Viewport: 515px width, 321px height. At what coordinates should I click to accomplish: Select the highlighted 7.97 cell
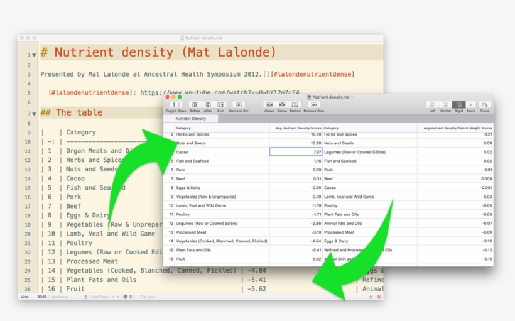296,152
